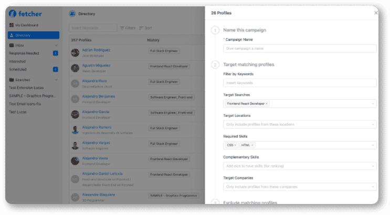Click the Filters icon button
Image resolution: width=390 pixels, height=215 pixels.
tap(128, 28)
